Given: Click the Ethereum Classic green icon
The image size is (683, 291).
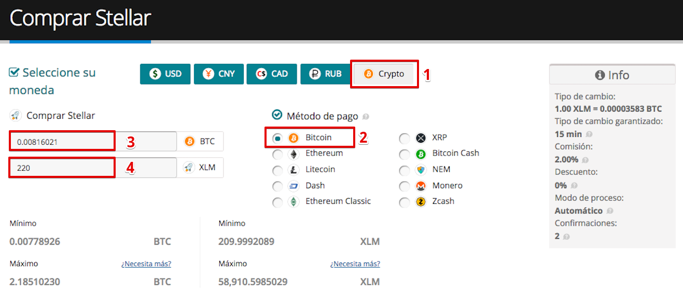Looking at the screenshot, I should click(x=294, y=202).
